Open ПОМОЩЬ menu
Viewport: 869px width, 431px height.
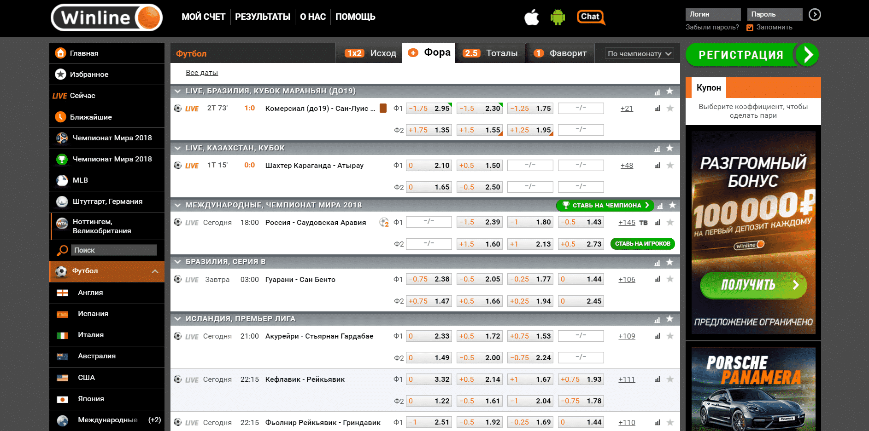click(355, 17)
